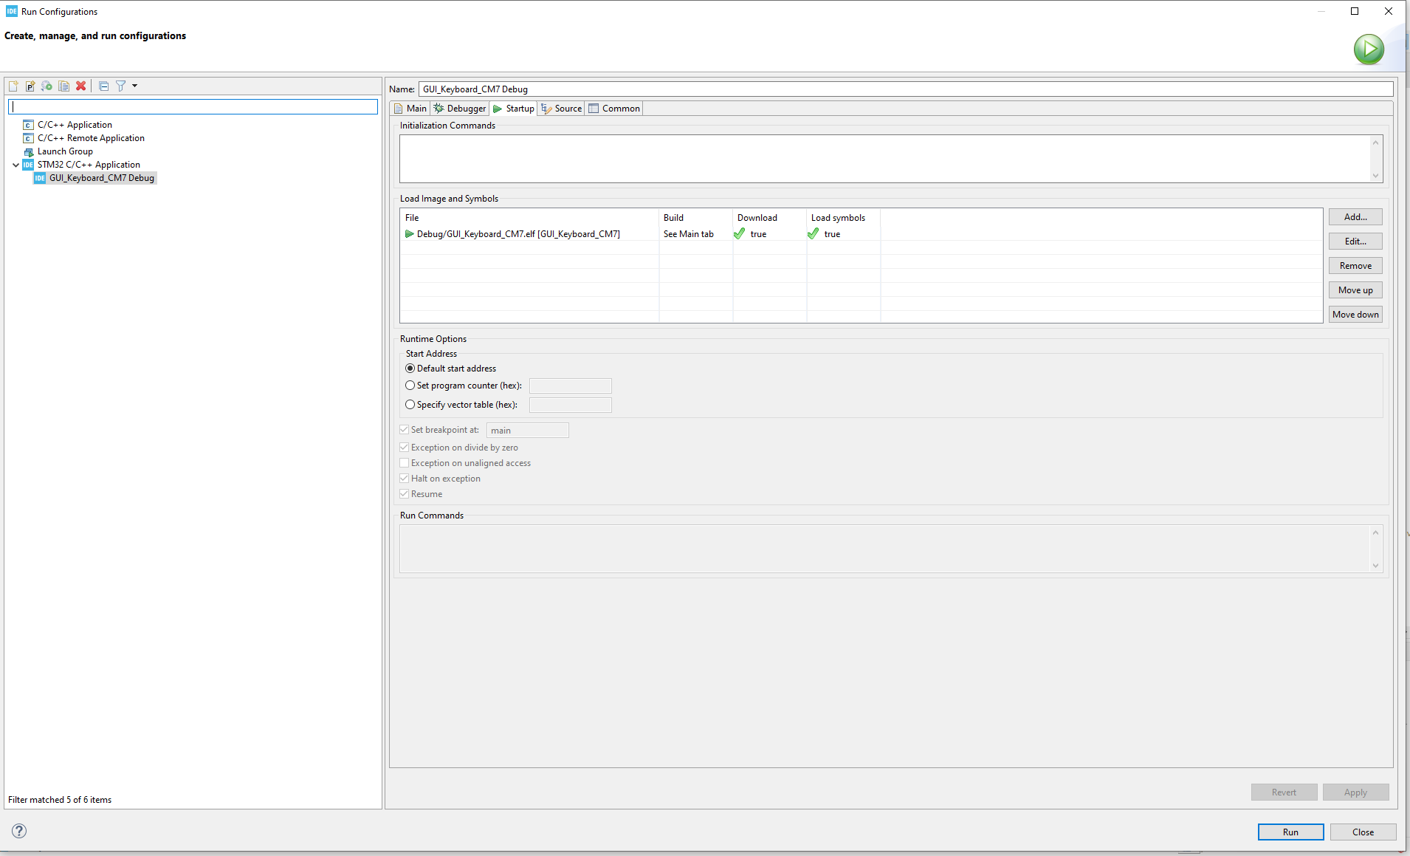Open the filter options dropdown arrow

133,86
